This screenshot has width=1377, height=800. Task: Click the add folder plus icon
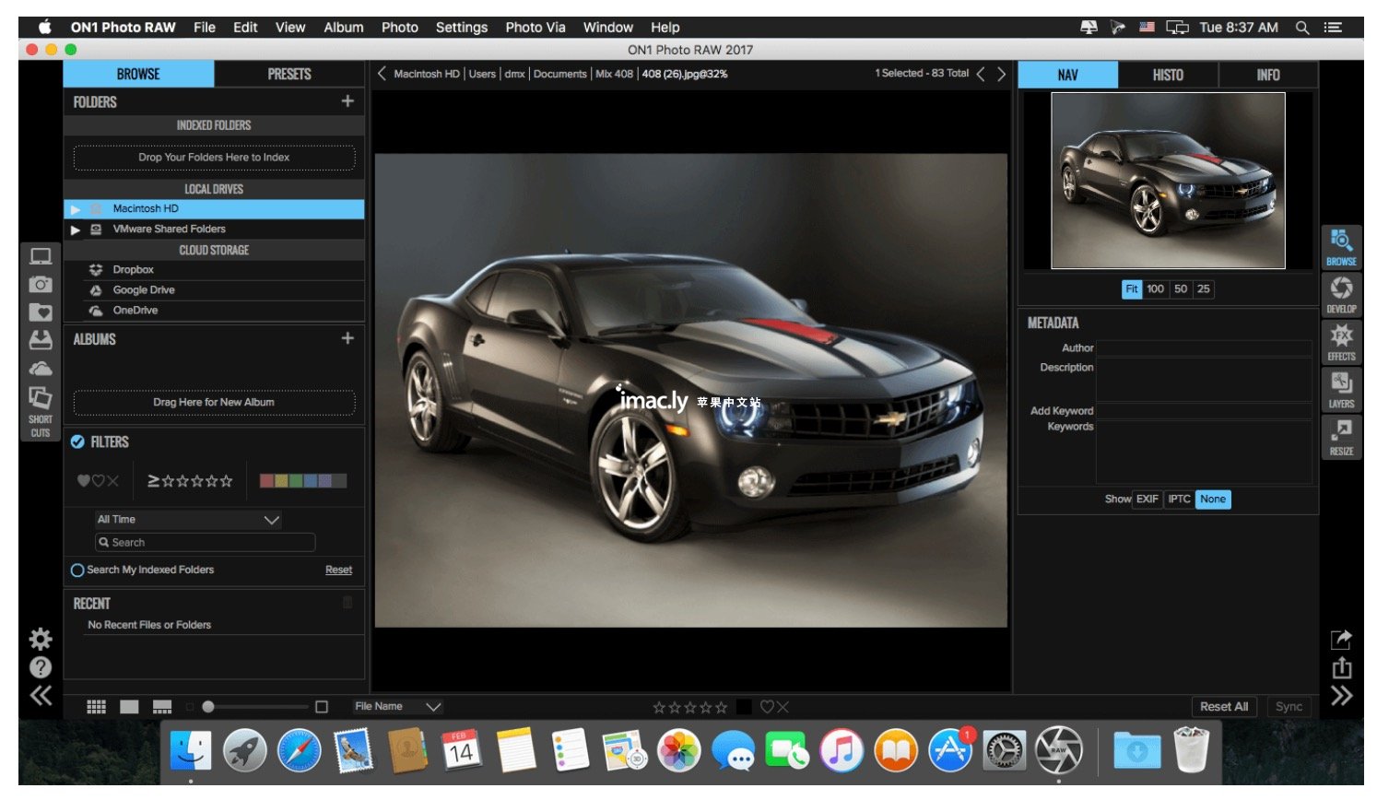pyautogui.click(x=347, y=101)
